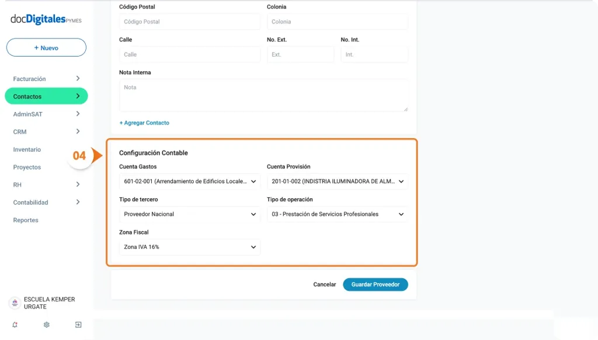Open the Tipo de operación dropdown
This screenshot has width=598, height=340.
pos(338,214)
